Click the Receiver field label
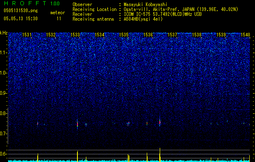The width and height of the screenshot is (255, 162). tap(82, 14)
